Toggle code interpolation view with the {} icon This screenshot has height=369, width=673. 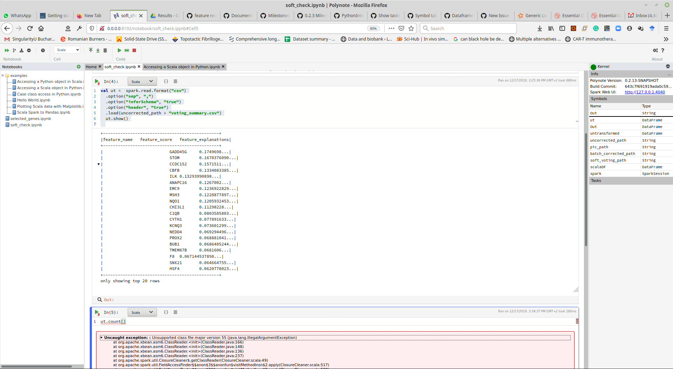coord(166,81)
